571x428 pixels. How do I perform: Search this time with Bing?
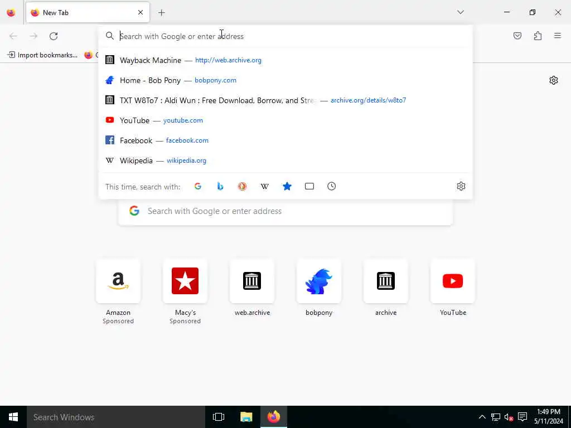(x=220, y=186)
